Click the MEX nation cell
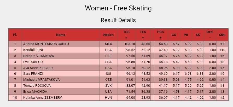This screenshot has width=233, height=107. [108, 44]
